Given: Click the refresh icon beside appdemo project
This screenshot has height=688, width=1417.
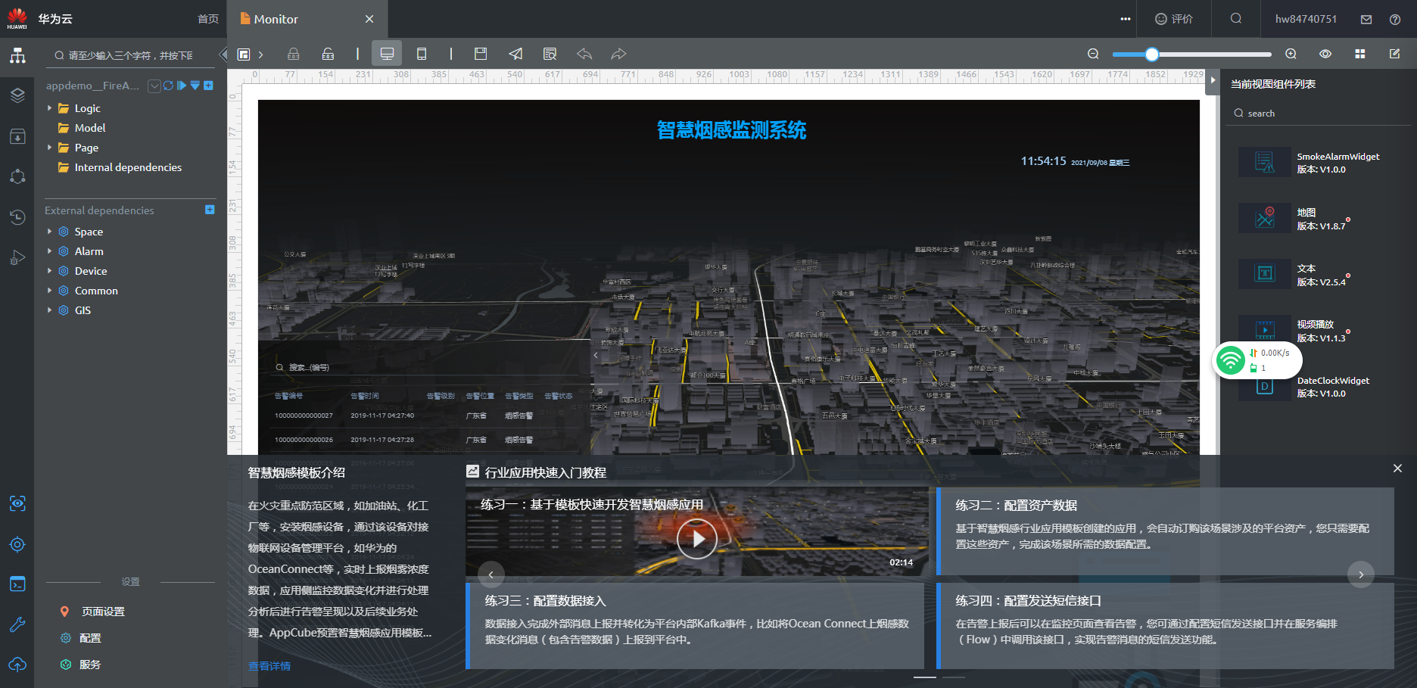Looking at the screenshot, I should tap(168, 86).
